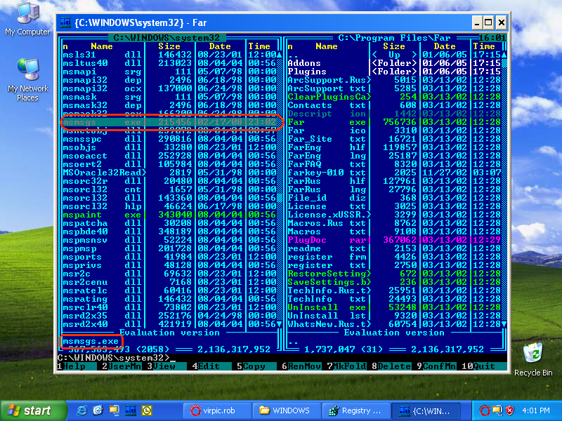
Task: Click left panel Date column header
Action: [220, 46]
